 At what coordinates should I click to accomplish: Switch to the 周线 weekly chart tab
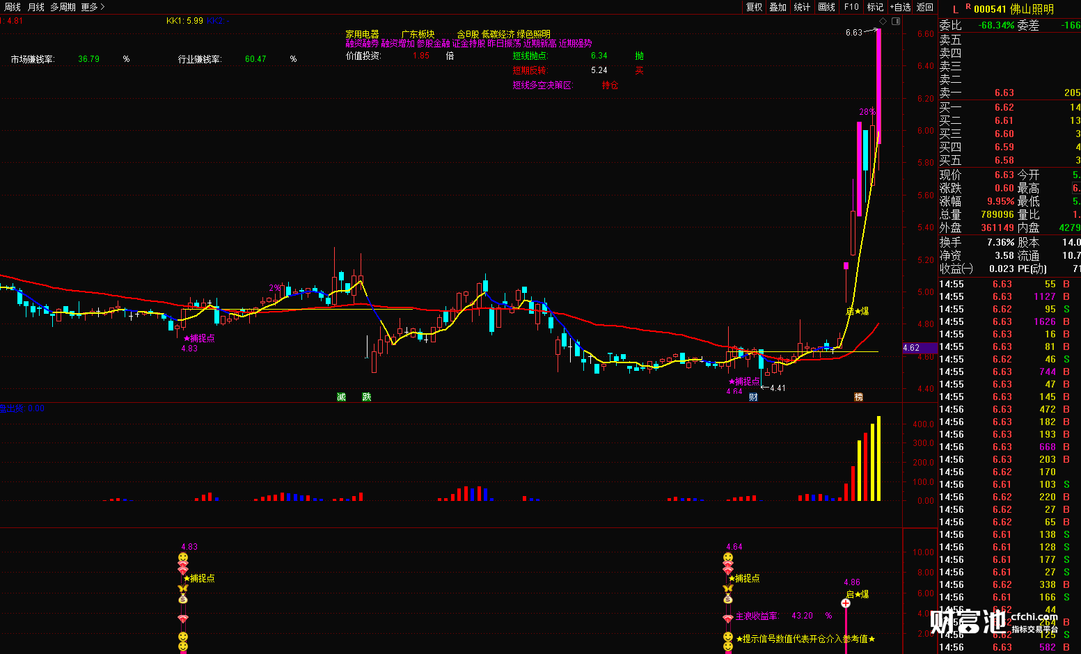(13, 7)
